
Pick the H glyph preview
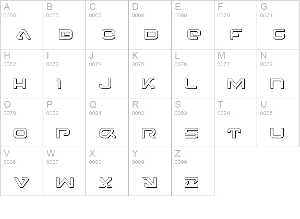[19, 84]
